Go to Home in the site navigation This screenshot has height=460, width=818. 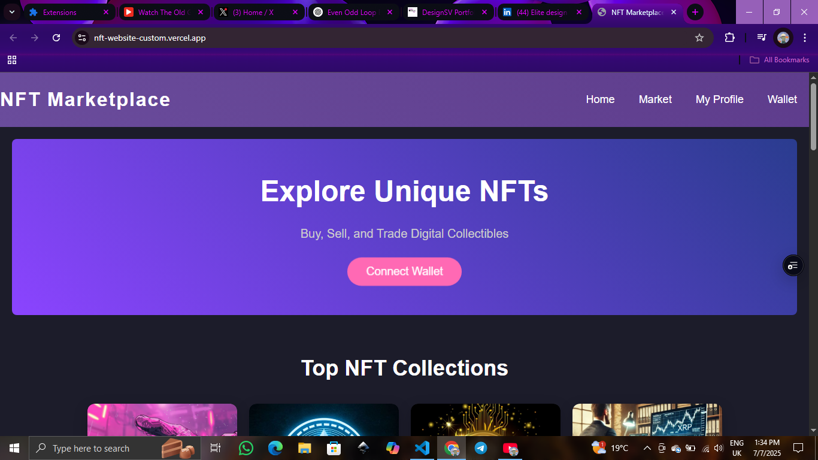600,99
